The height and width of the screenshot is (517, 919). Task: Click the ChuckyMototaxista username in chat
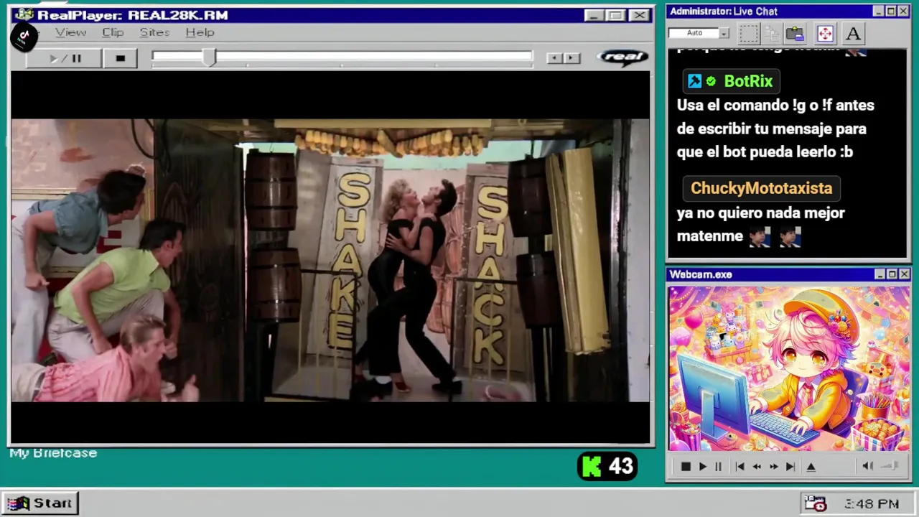point(761,188)
